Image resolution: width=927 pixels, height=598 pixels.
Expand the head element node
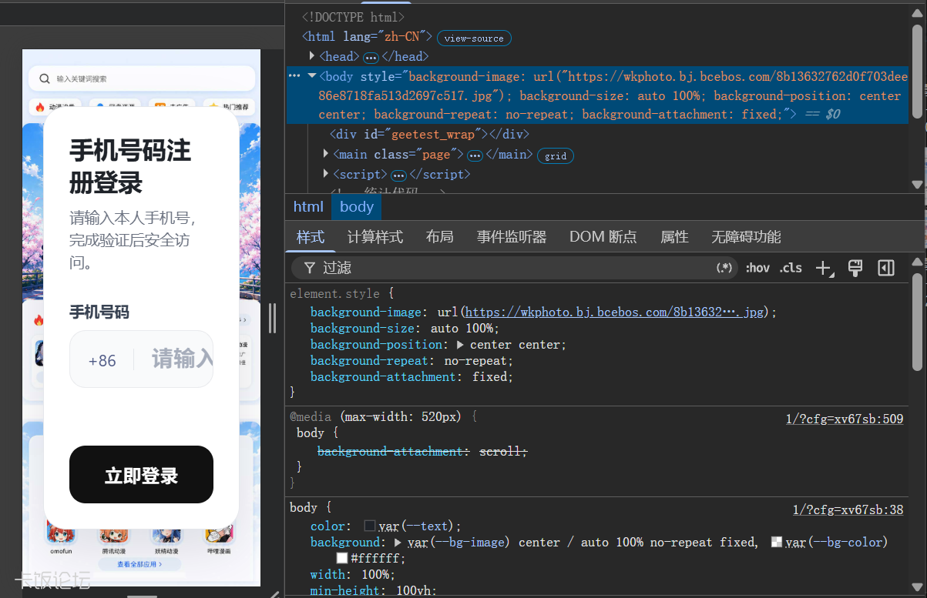pyautogui.click(x=312, y=56)
